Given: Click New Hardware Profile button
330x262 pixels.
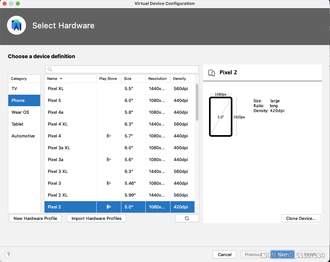Looking at the screenshot, I should point(35,218).
